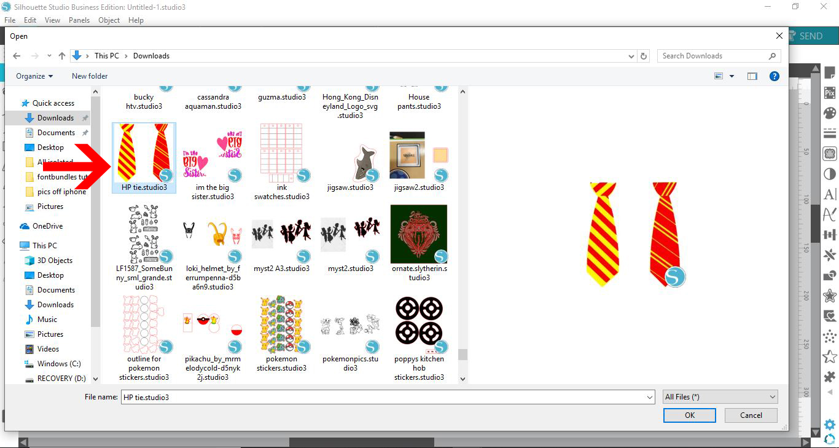Viewport: 839px width, 448px height.
Task: Go back in the Open dialog
Action: 17,56
